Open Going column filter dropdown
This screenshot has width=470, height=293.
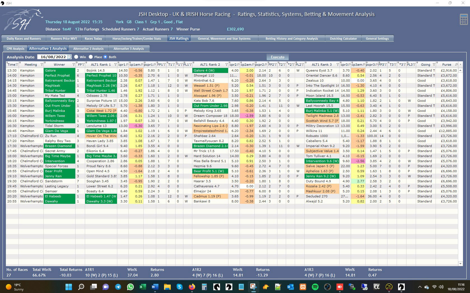tap(434, 65)
